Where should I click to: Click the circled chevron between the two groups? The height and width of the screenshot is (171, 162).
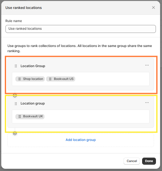15,96
